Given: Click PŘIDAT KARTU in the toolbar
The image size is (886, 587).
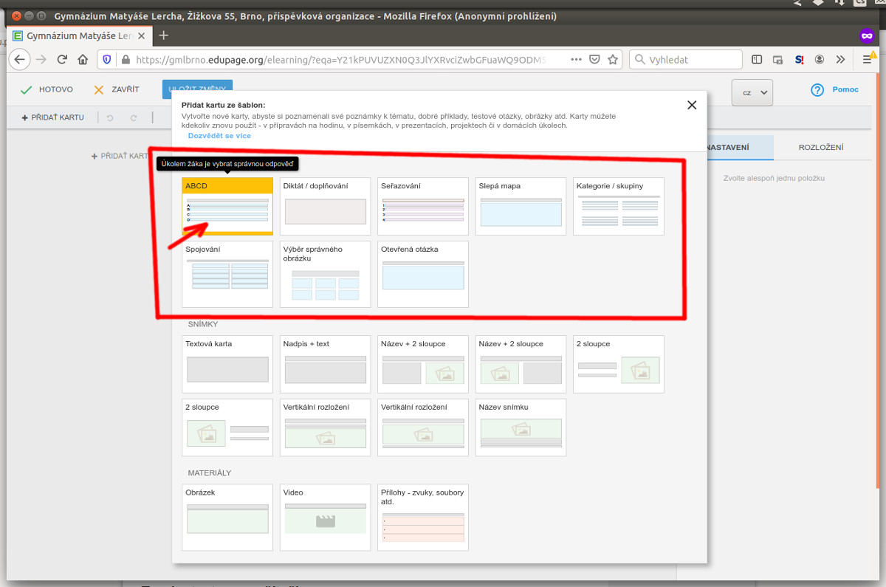Looking at the screenshot, I should [x=53, y=117].
